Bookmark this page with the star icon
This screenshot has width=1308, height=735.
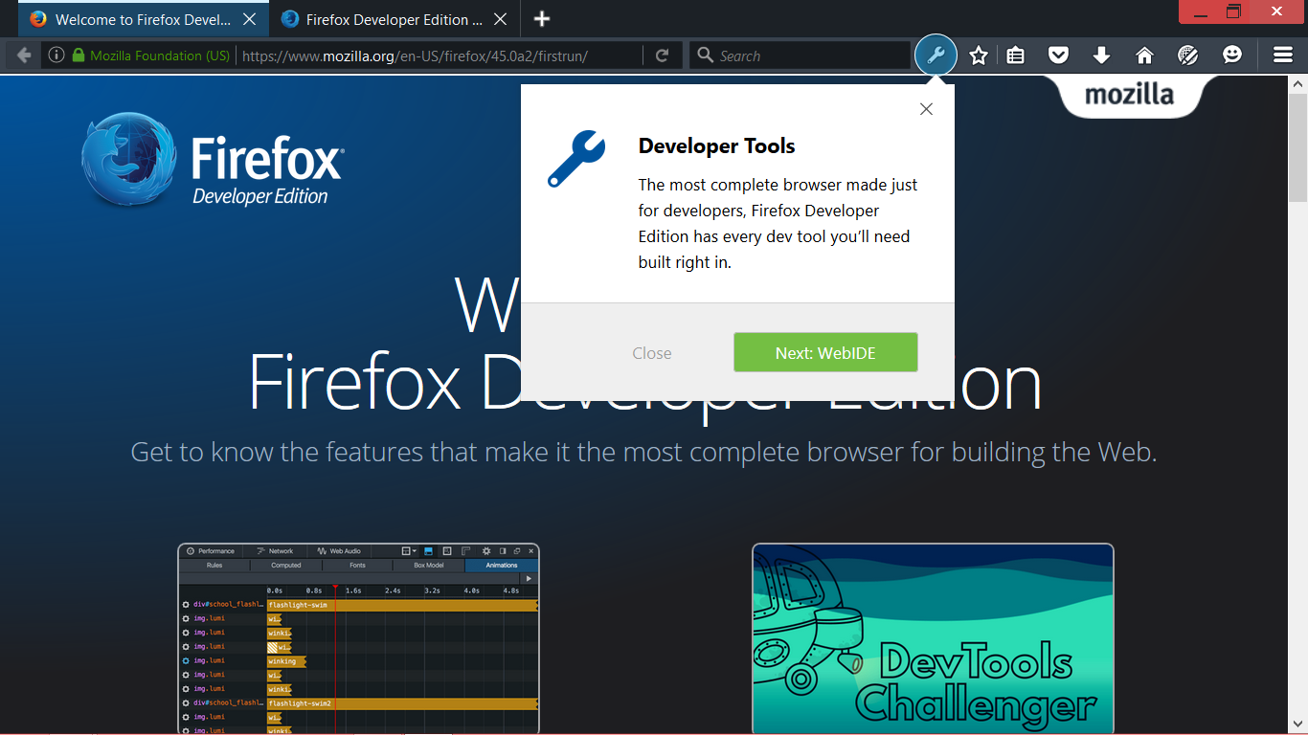click(x=979, y=56)
